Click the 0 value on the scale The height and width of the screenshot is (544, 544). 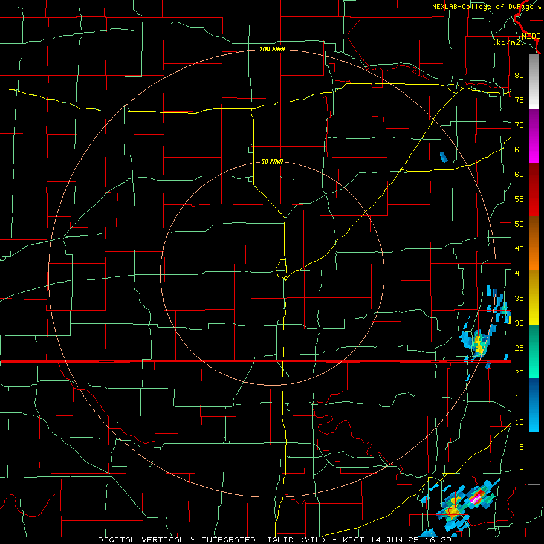(x=522, y=472)
